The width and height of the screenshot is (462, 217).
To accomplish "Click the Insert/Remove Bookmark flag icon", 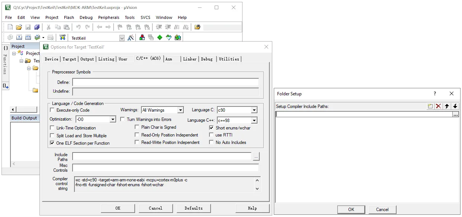I will (x=120, y=27).
